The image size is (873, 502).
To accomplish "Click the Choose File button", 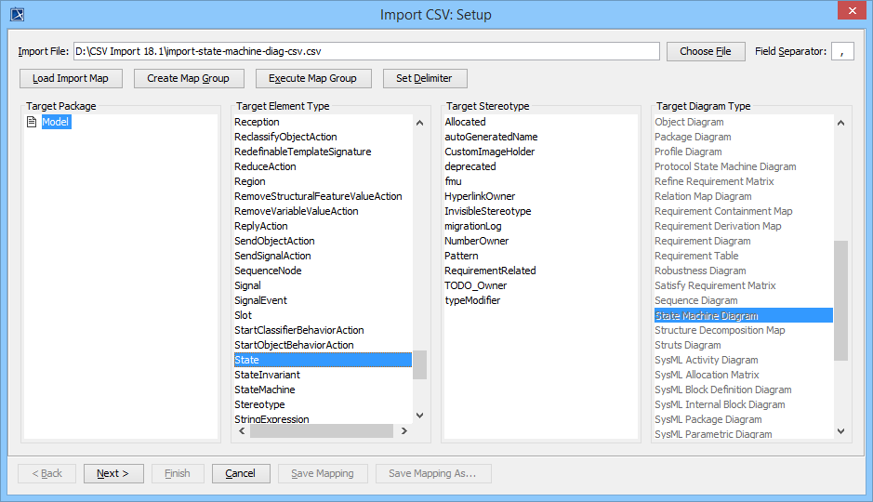I will pos(705,51).
